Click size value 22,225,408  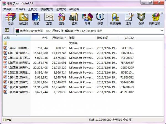tap(40, 68)
